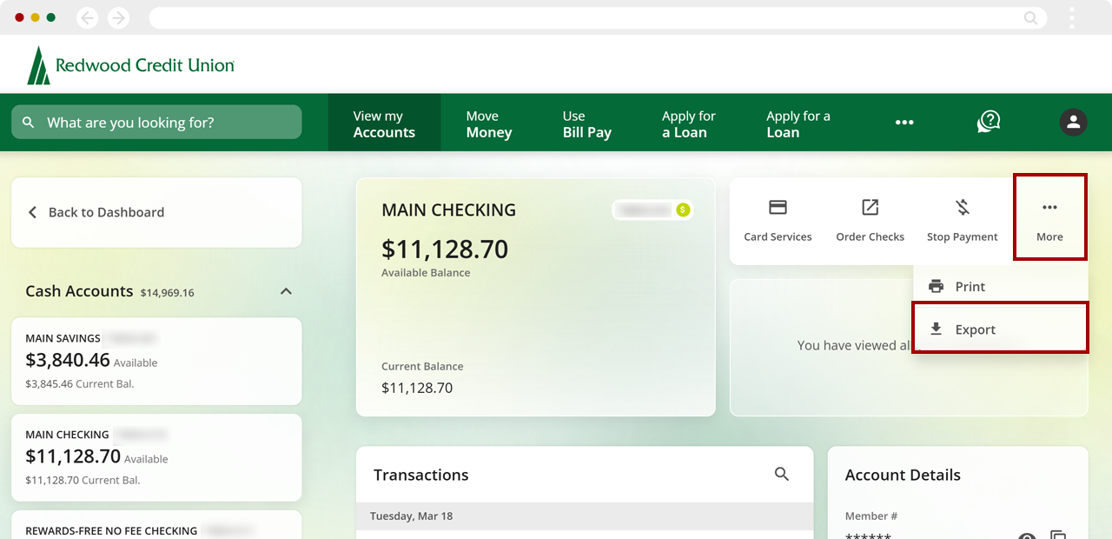Open the Apply for a Loan menu next to Bill Pay
The image size is (1112, 539).
coord(689,123)
